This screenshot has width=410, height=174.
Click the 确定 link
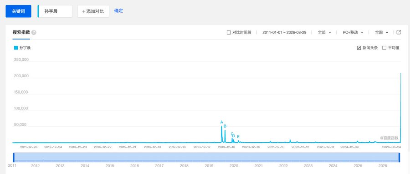118,11
